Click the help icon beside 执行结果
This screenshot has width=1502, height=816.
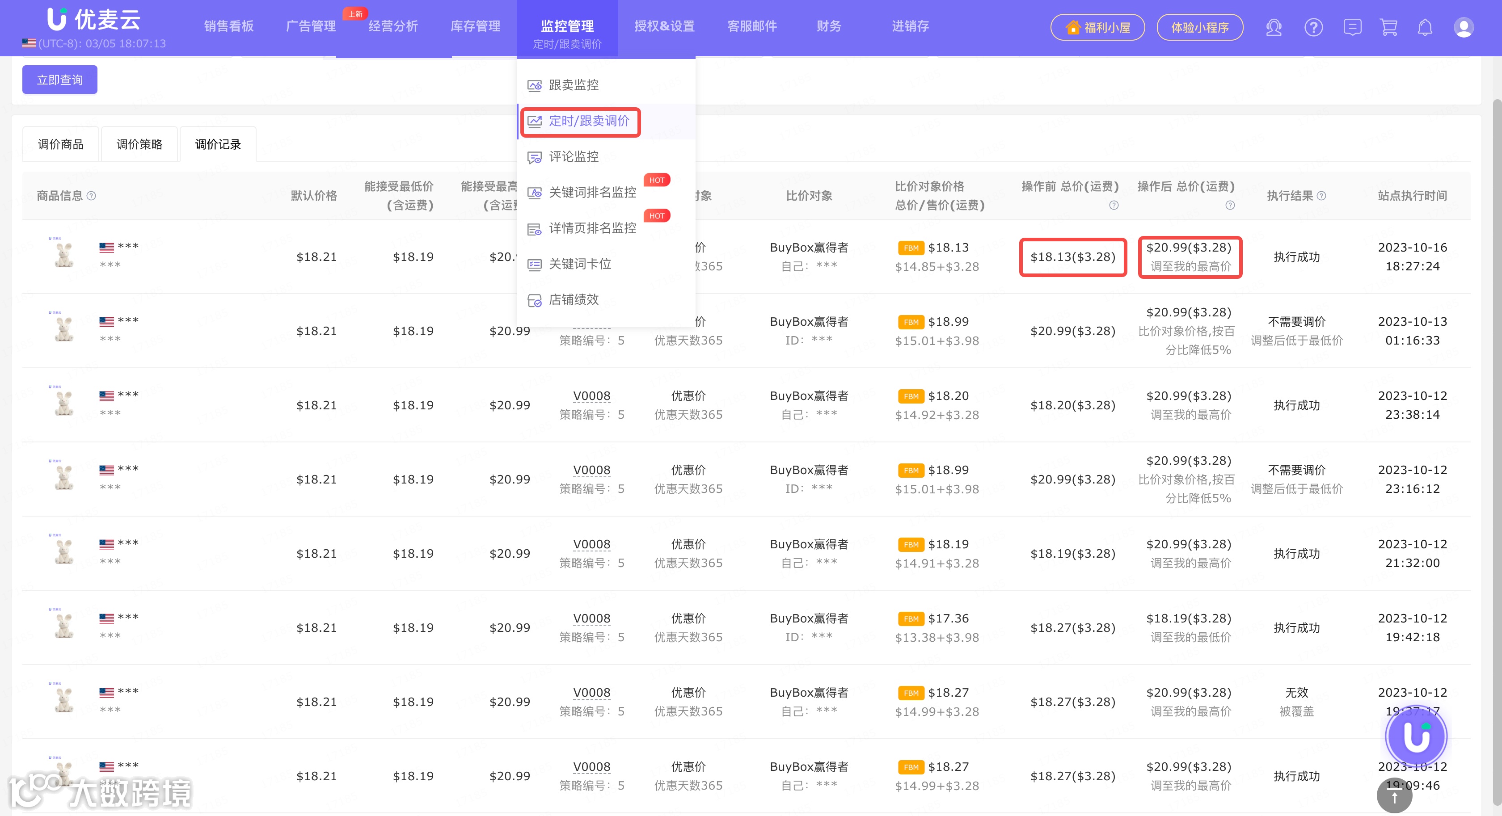pos(1321,196)
